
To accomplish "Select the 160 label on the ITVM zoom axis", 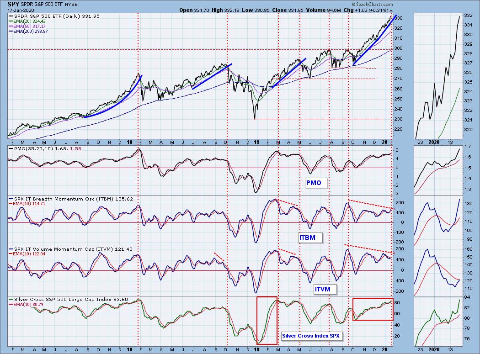I will coord(469,249).
